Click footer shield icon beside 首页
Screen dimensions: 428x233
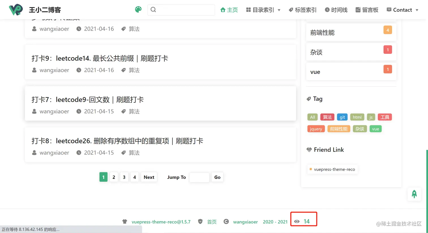(200, 222)
